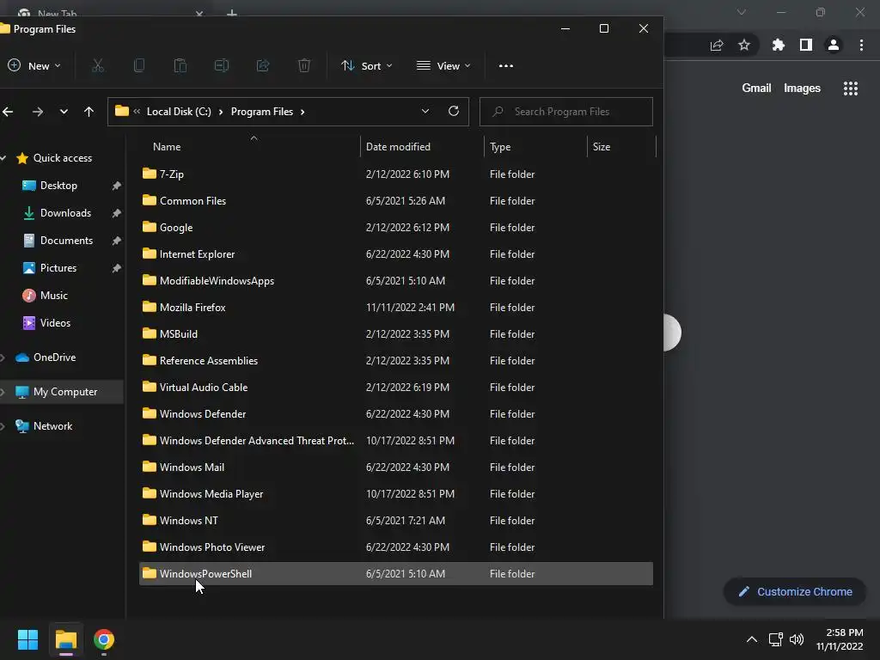This screenshot has height=660, width=880.
Task: Go up one folder level arrow
Action: (x=89, y=112)
